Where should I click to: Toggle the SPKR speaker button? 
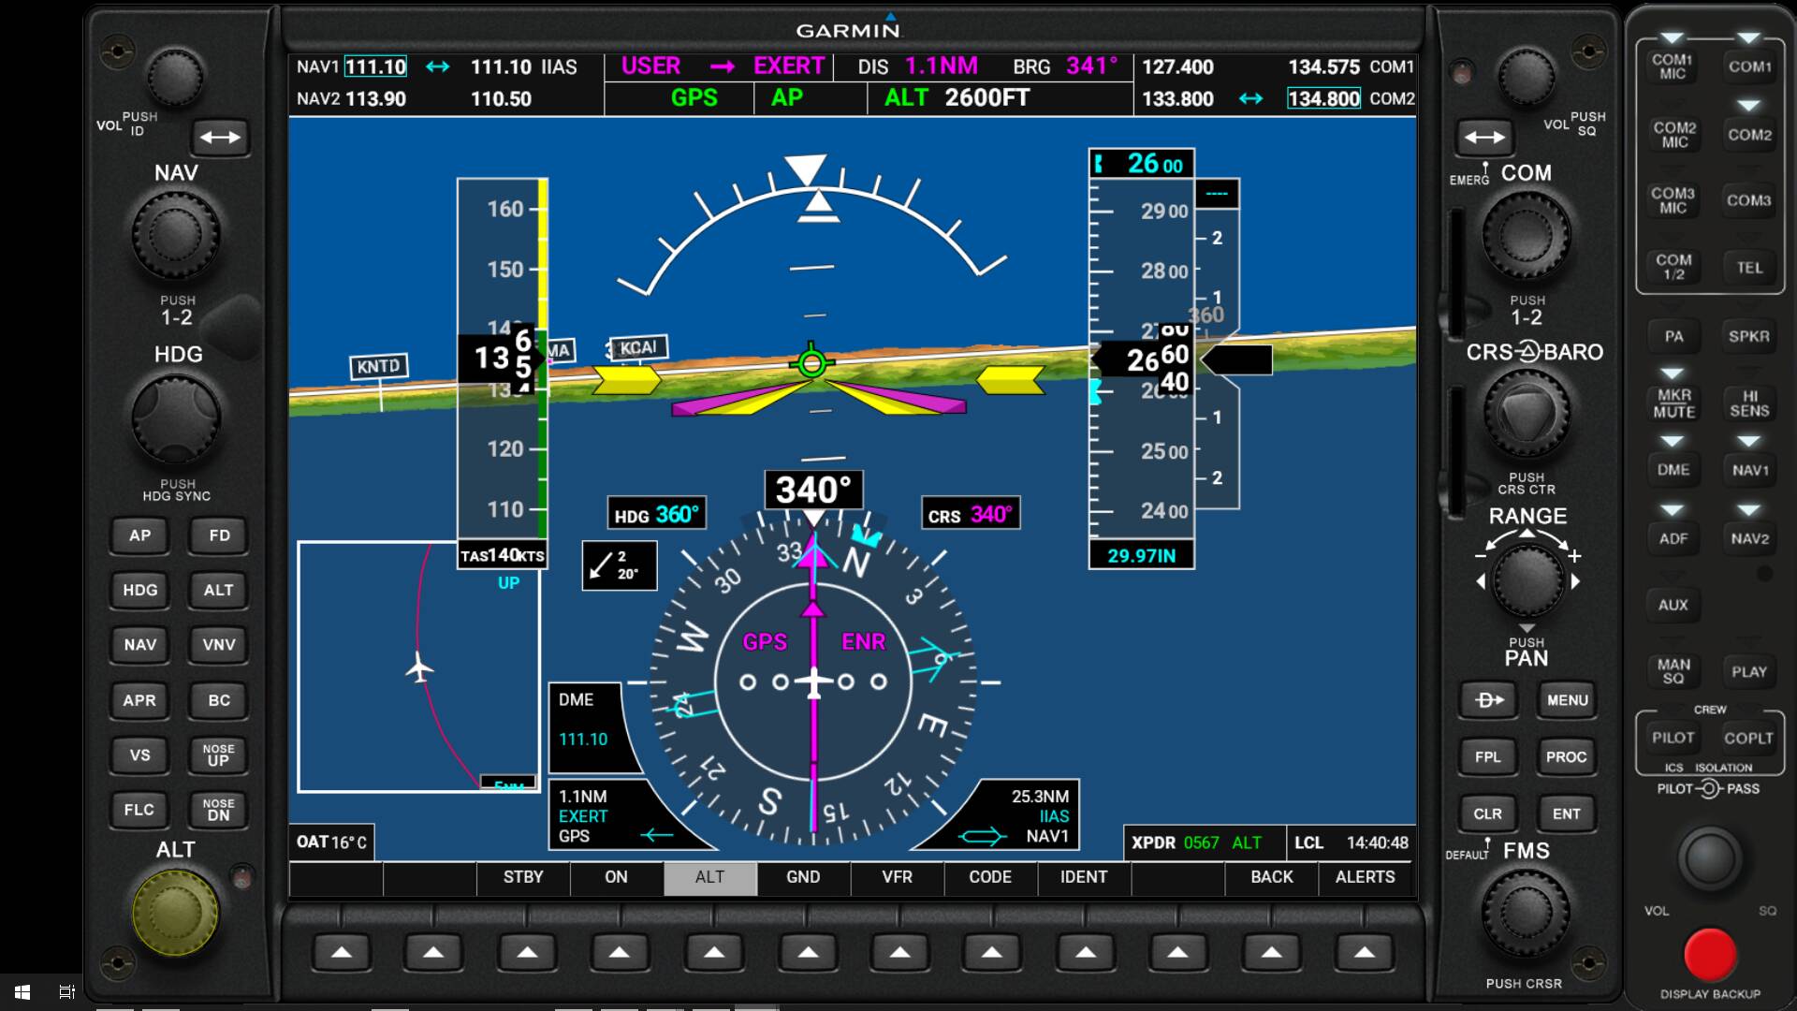click(x=1748, y=336)
